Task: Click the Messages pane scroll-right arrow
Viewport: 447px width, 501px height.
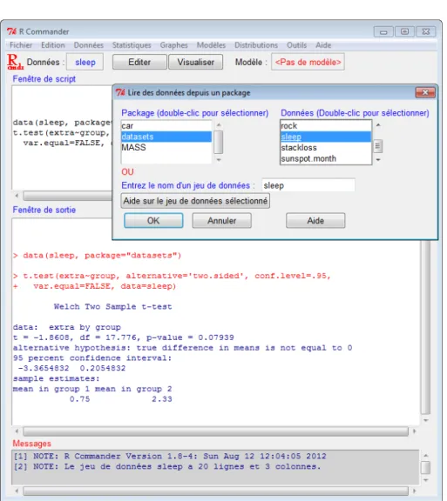Action: click(x=415, y=491)
